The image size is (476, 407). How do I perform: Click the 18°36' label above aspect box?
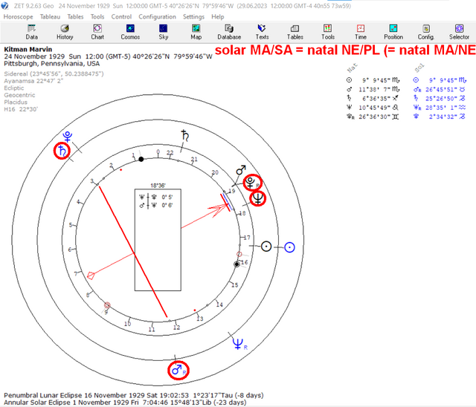click(x=158, y=186)
